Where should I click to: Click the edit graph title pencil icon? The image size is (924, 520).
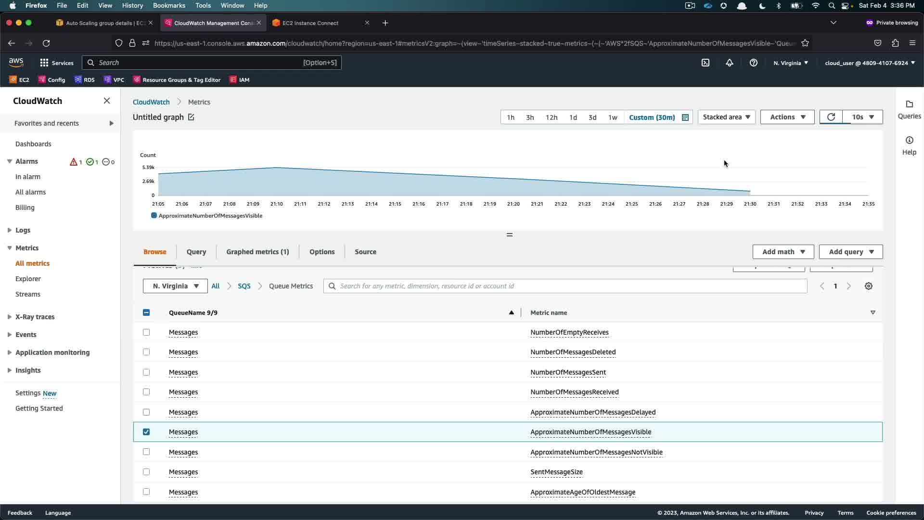(191, 117)
